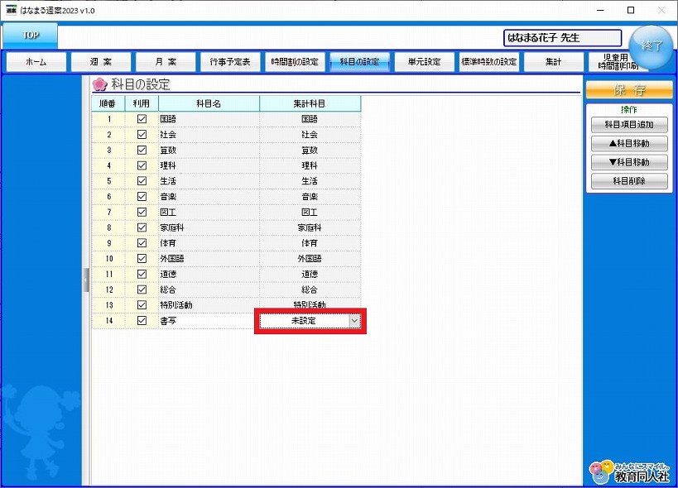Toggle the 利用 checkbox for 道徳
The height and width of the screenshot is (488, 678).
[x=142, y=274]
